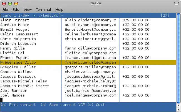181x112 pixels.
Task: Open the View menu
Action: (28, 9)
